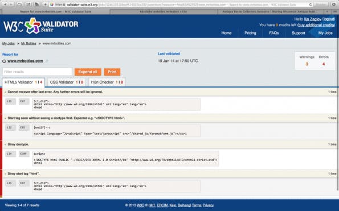
Task: Click the www.mrbottles.com report title link
Action: (x=25, y=61)
